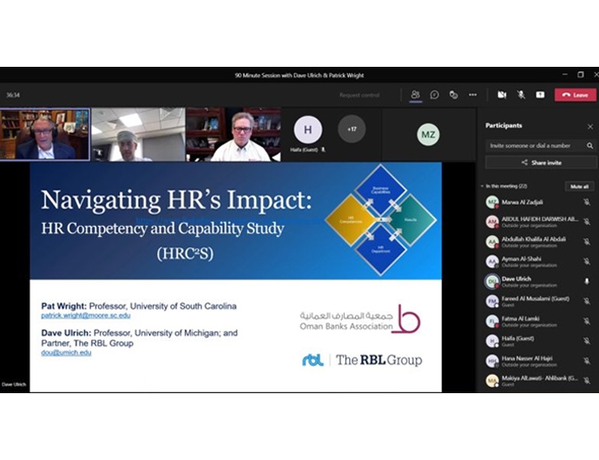The width and height of the screenshot is (599, 460).
Task: Click mic icon next to Abdullah Khalifa Al Abdali
Action: tap(587, 242)
